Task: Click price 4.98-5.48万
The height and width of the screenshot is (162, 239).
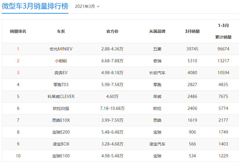Action: point(112,156)
